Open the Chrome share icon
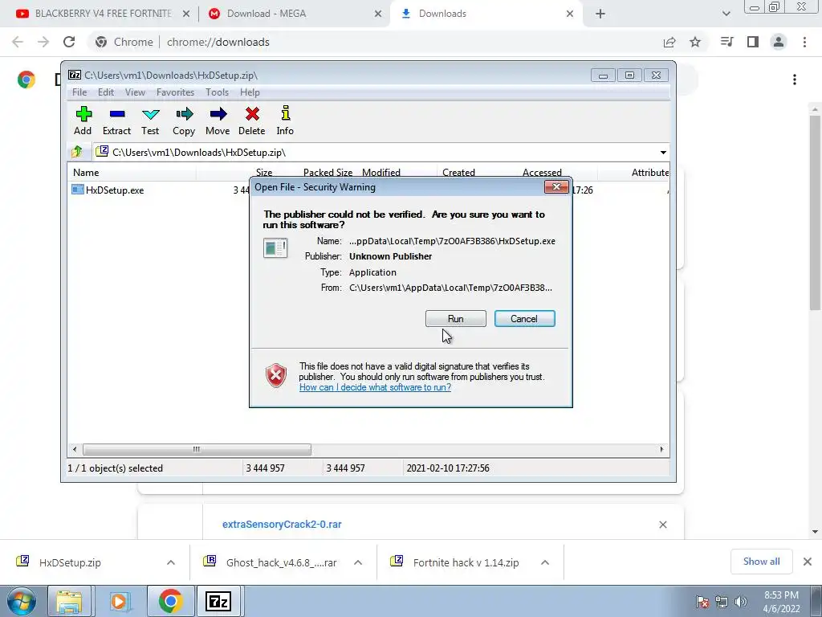This screenshot has height=617, width=822. [x=669, y=42]
